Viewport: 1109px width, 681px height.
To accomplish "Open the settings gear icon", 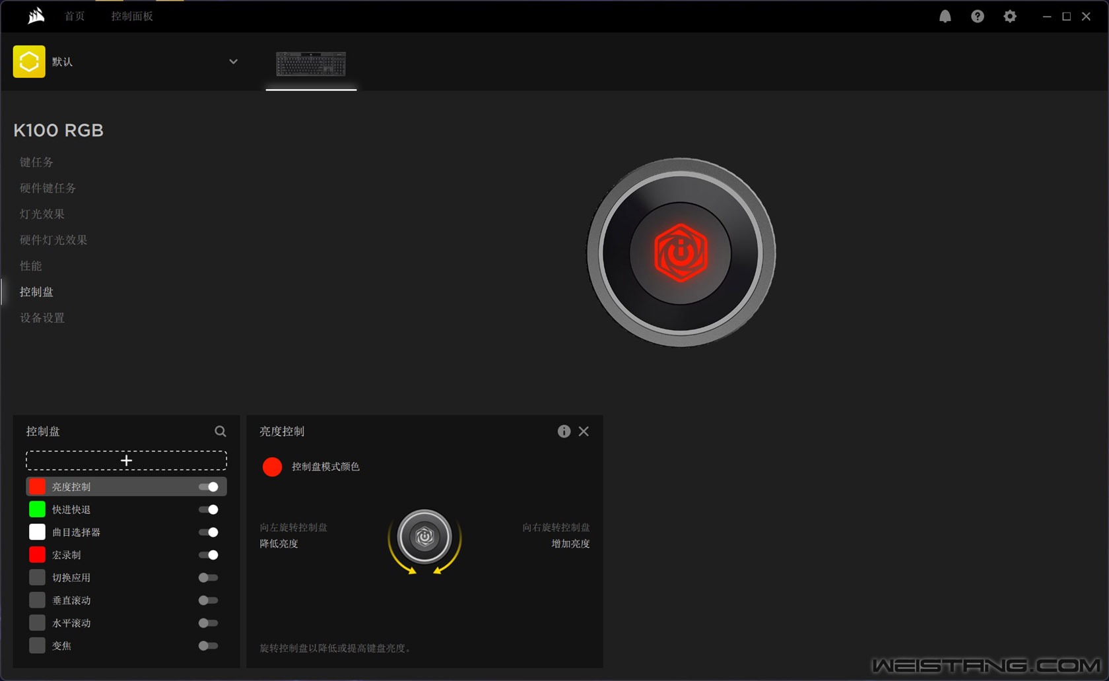I will pos(1010,16).
